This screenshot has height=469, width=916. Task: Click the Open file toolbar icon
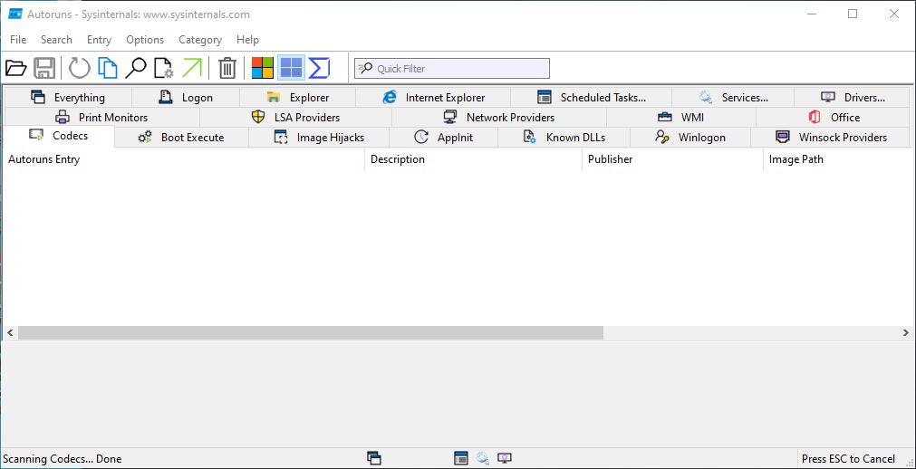(16, 68)
